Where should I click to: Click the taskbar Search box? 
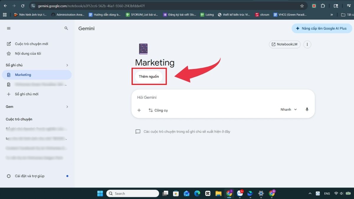133,193
